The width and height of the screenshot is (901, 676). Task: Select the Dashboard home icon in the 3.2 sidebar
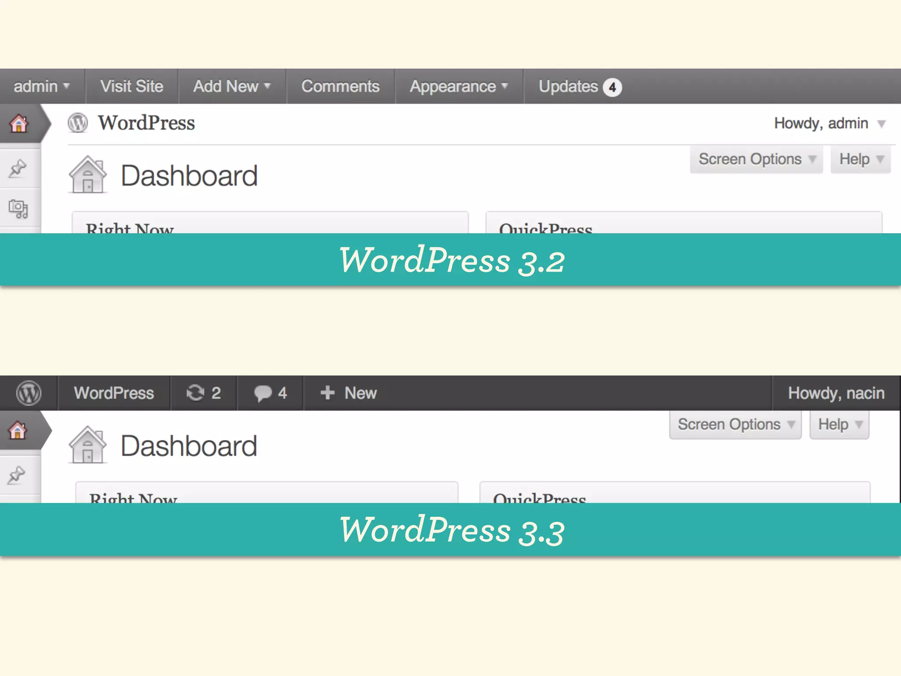point(19,123)
